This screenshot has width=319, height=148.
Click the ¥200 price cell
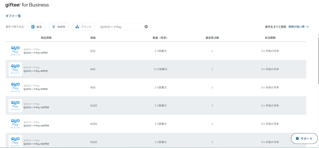click(x=93, y=124)
